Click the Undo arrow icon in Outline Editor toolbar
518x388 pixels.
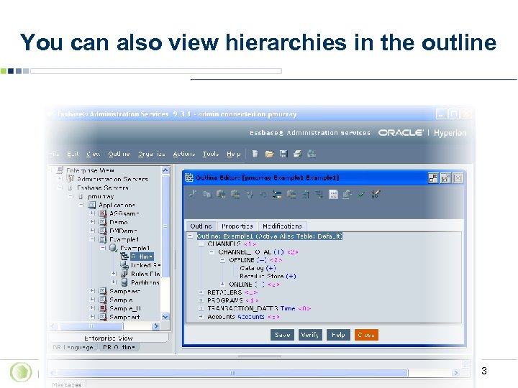(x=263, y=195)
